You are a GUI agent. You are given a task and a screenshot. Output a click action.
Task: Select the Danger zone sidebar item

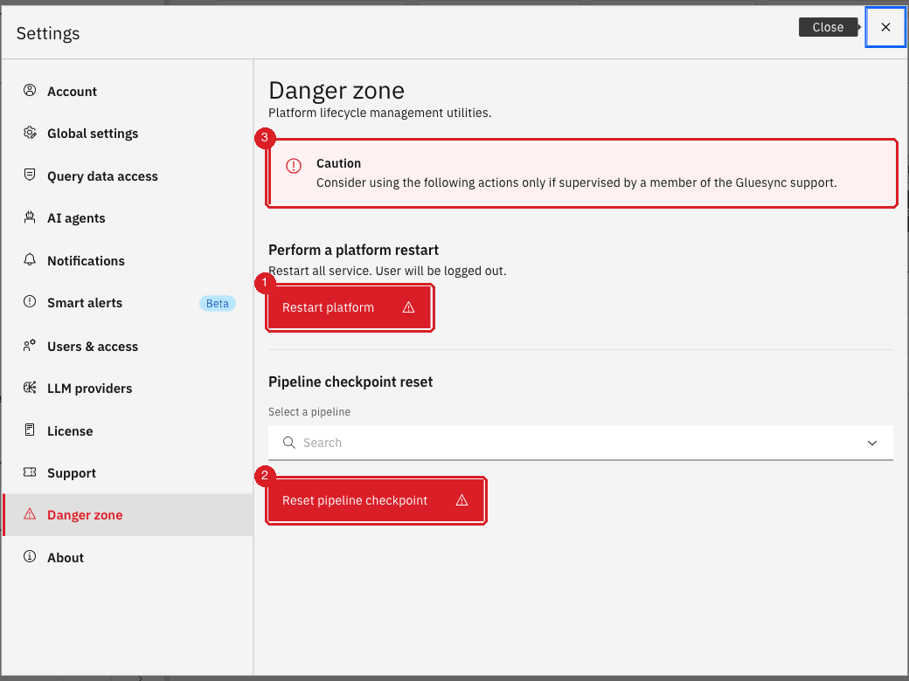[128, 515]
